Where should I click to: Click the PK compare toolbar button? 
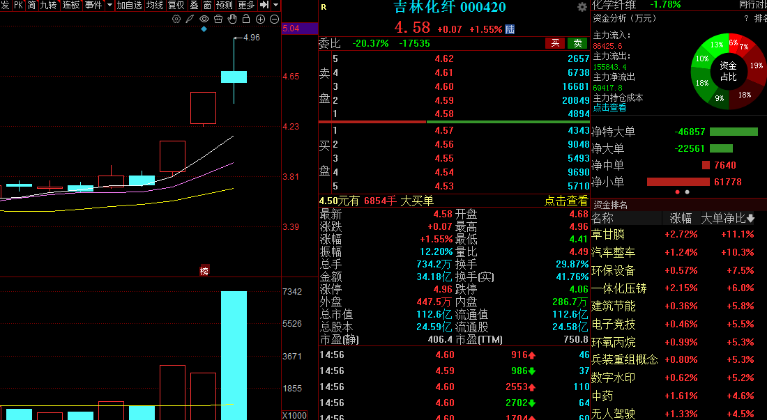(19, 5)
